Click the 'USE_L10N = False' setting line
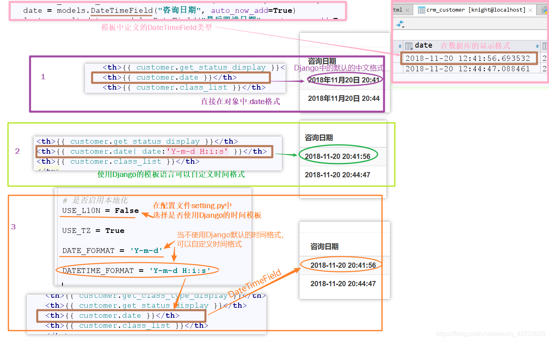The height and width of the screenshot is (341, 549). [x=101, y=211]
